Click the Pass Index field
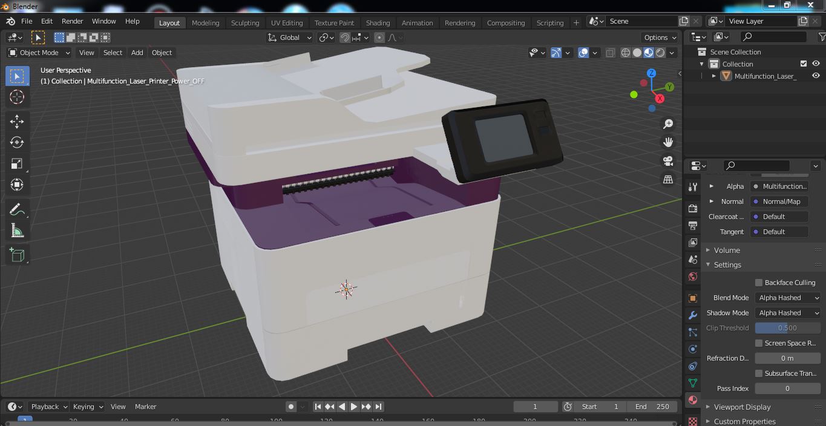 [788, 388]
